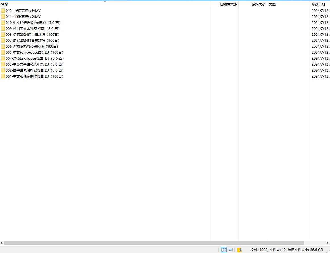Click folder icon of 012--抒情高清视频MV
Screen dimensions: 330x253
click(x=3, y=11)
